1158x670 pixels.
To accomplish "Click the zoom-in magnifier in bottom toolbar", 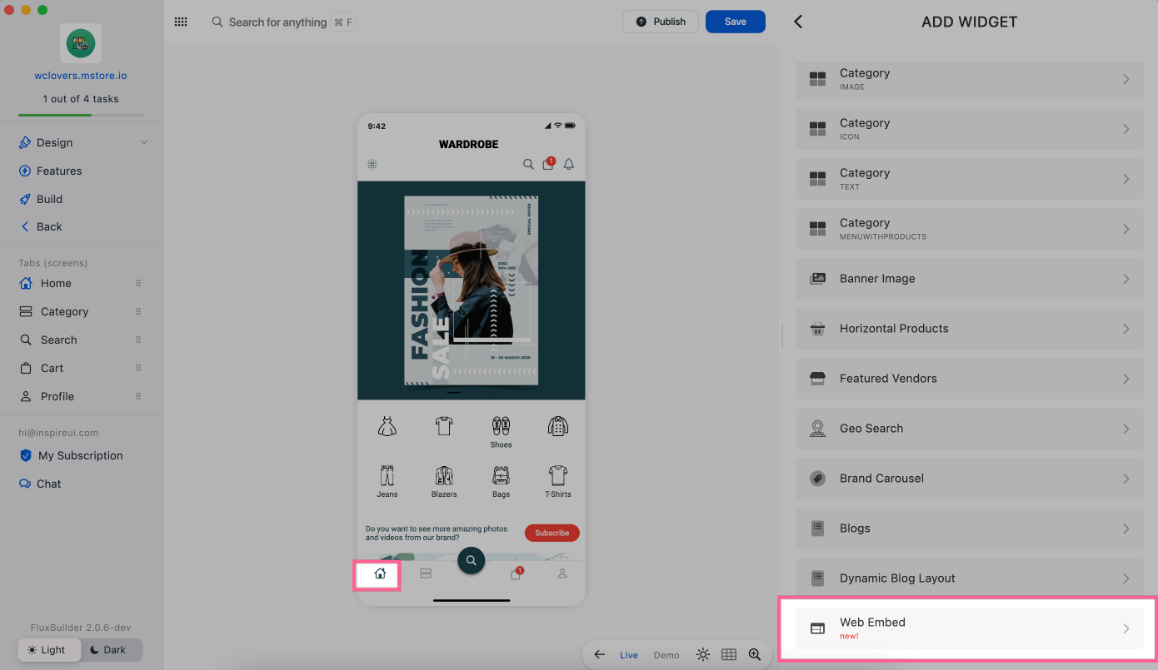I will coord(755,655).
